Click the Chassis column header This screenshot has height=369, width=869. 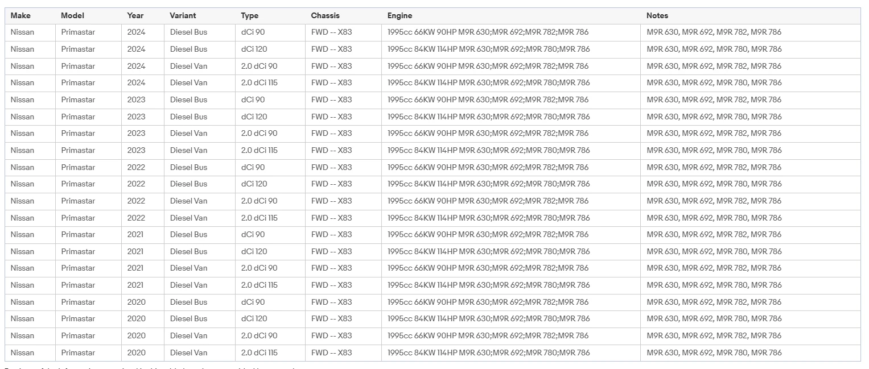click(326, 16)
